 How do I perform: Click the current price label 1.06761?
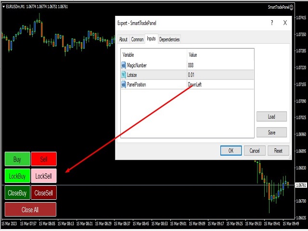click(x=301, y=185)
